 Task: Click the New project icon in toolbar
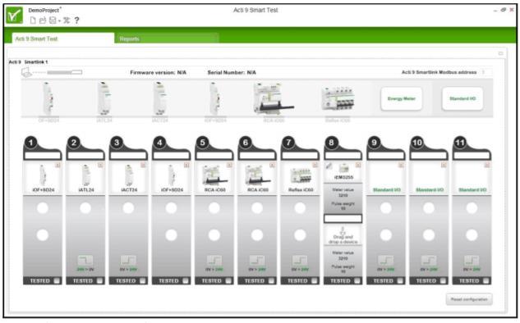pyautogui.click(x=33, y=20)
